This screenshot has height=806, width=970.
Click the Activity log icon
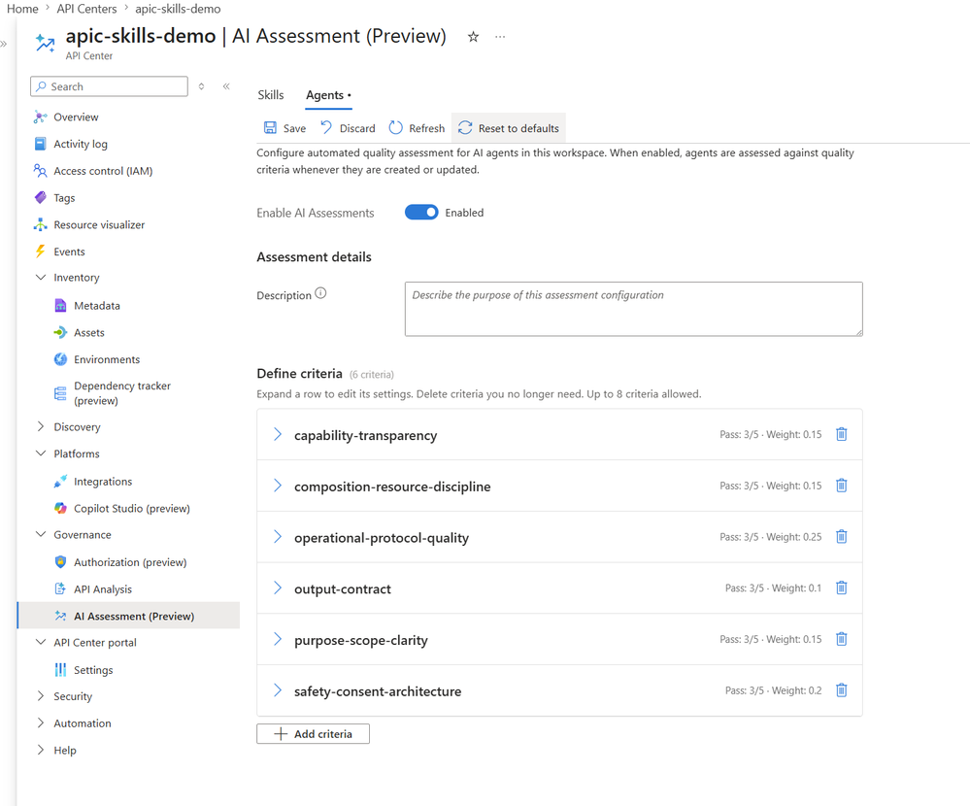[x=40, y=144]
